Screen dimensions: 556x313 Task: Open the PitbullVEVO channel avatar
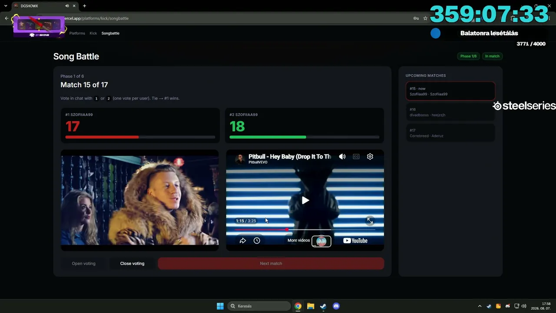[240, 159]
